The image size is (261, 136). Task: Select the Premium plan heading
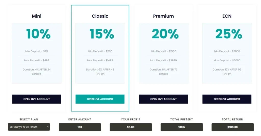click(x=163, y=16)
